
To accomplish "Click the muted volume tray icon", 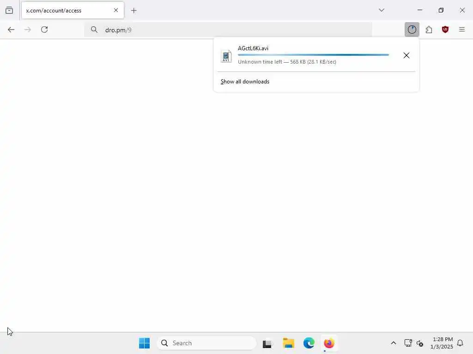I will [x=420, y=343].
